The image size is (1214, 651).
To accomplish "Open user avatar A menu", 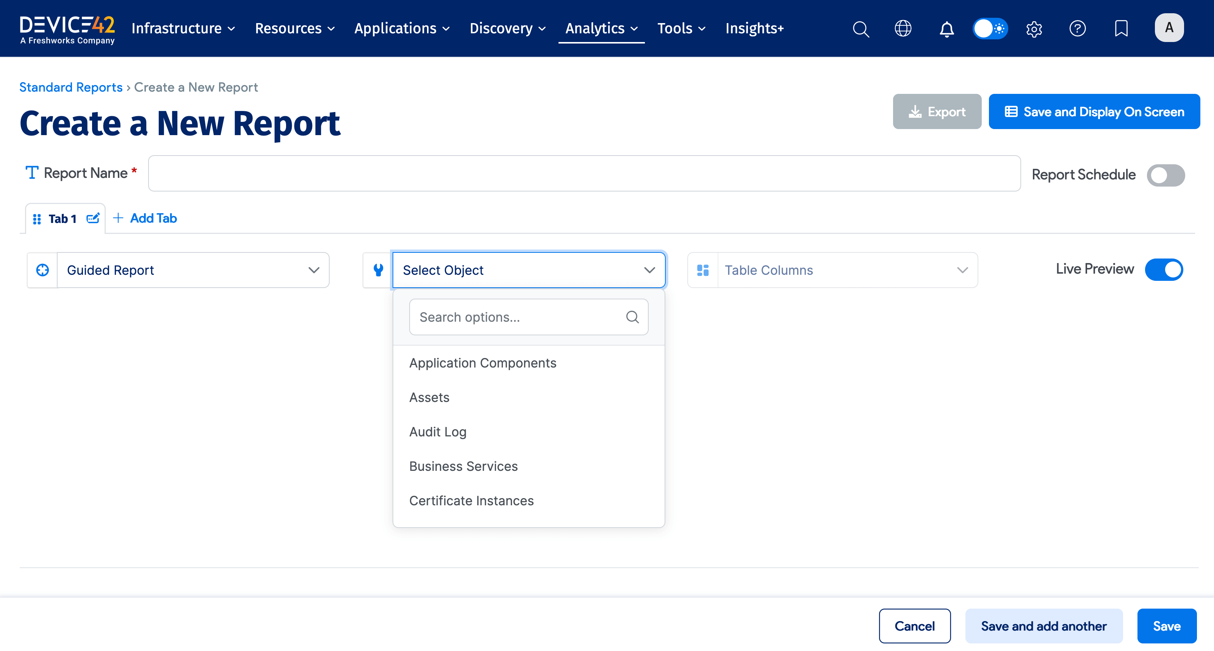I will [x=1169, y=28].
